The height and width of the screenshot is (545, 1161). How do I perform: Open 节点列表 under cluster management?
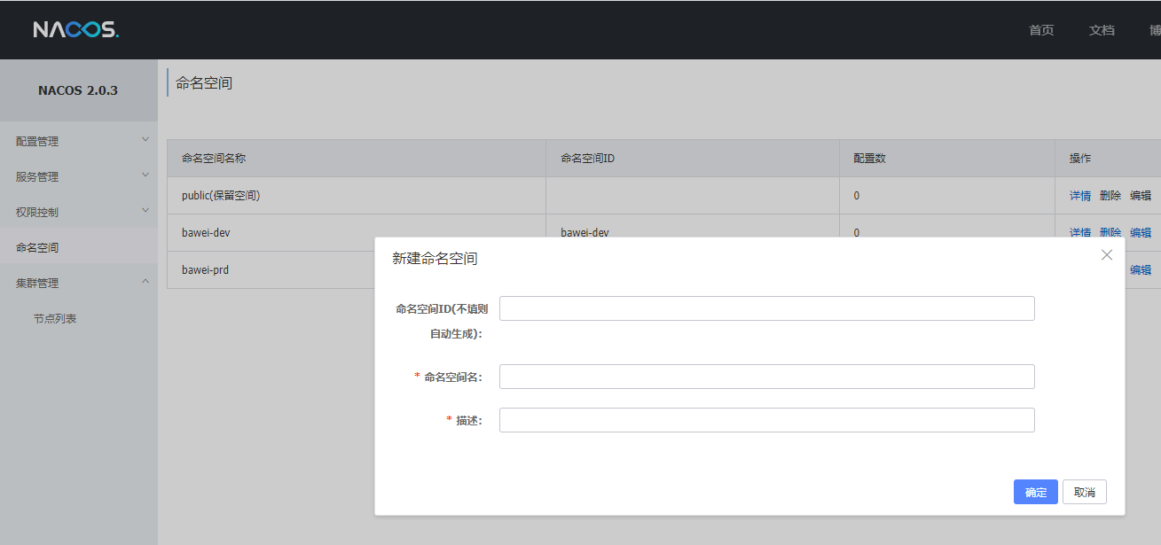[55, 318]
